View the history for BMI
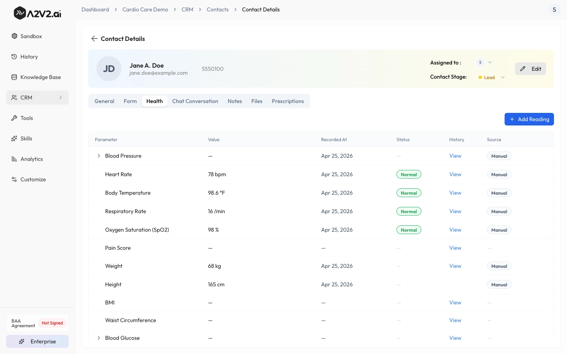Screen dimensions: 567x354 tap(455, 302)
